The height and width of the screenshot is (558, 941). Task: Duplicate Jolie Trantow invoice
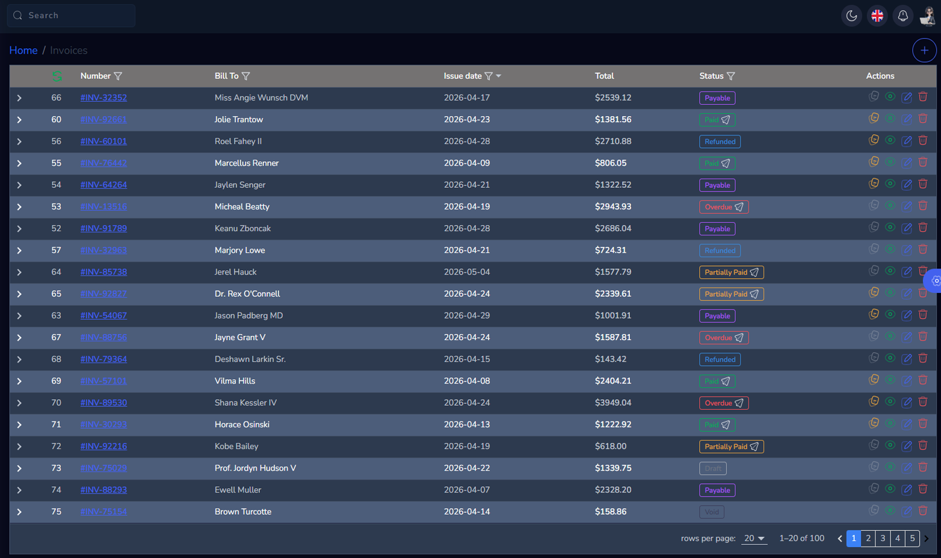[874, 118]
